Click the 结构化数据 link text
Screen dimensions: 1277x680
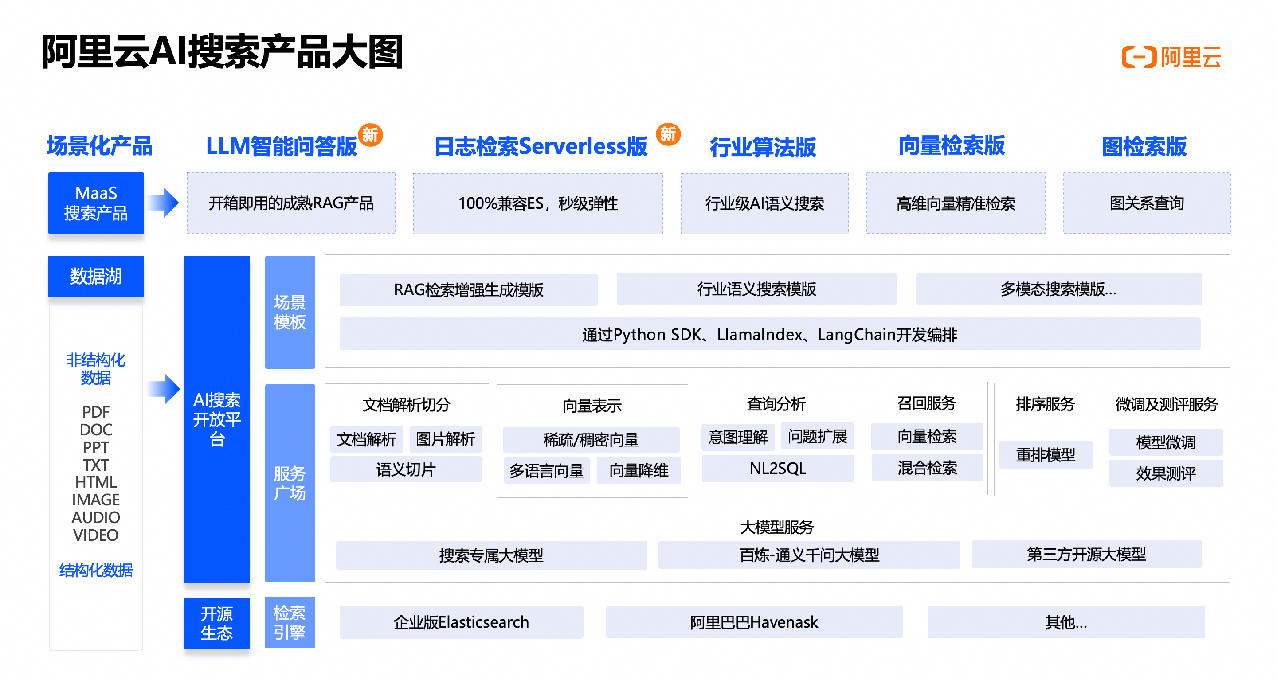pos(96,570)
